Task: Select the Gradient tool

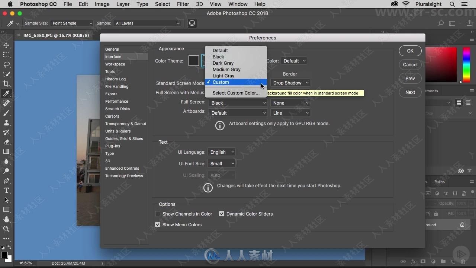Action: (6, 151)
